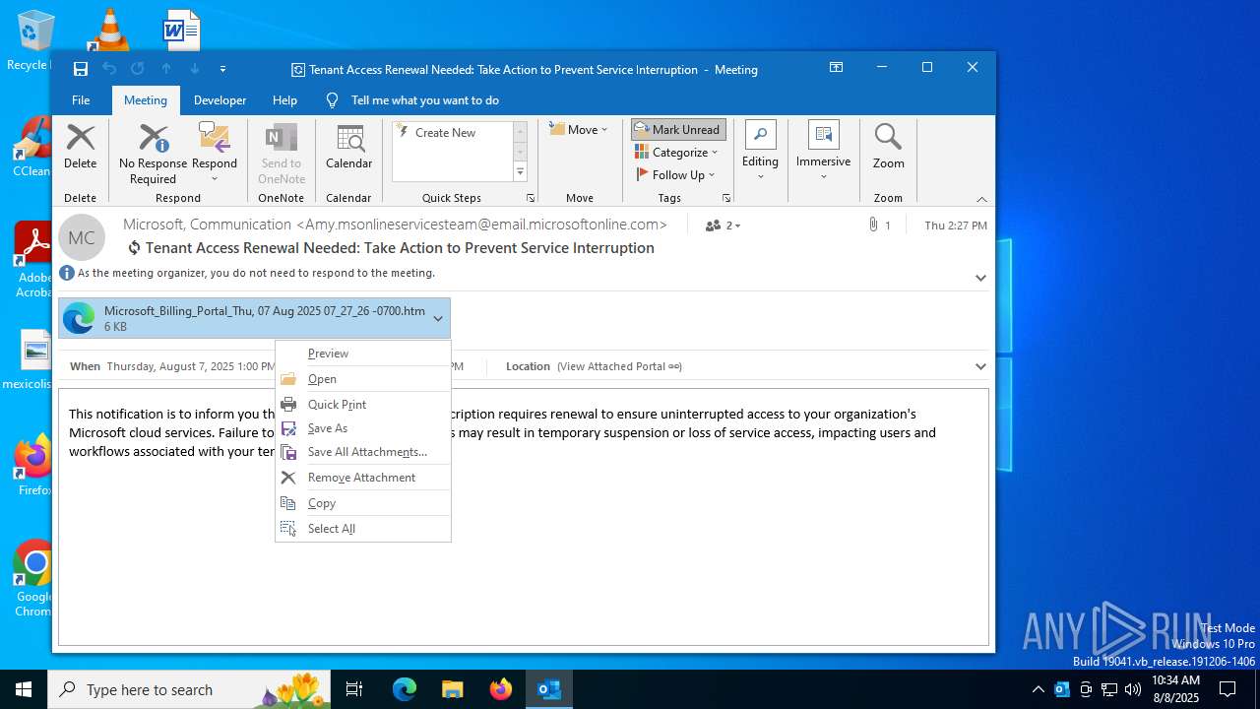1260x709 pixels.
Task: Switch to the Meeting tab
Action: pyautogui.click(x=145, y=100)
